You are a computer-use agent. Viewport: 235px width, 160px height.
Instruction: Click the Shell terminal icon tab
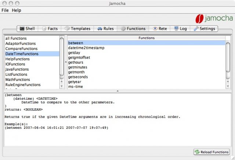coord(22,29)
